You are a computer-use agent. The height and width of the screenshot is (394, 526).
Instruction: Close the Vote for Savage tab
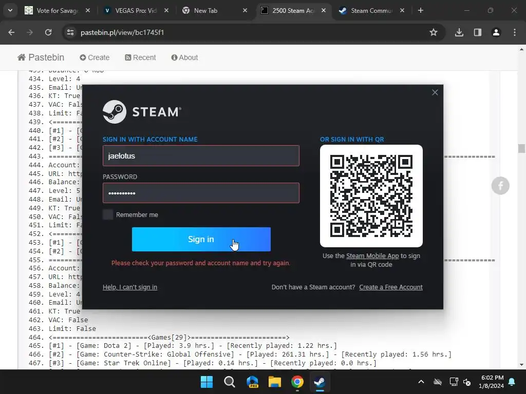88,10
